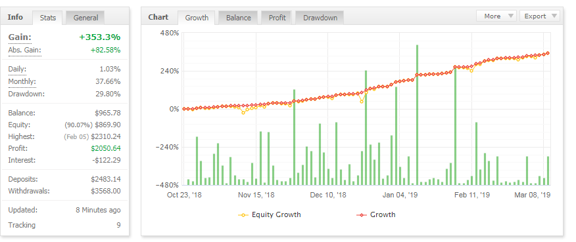Open the Profit chart tab
The image size is (576, 242).
click(x=277, y=18)
